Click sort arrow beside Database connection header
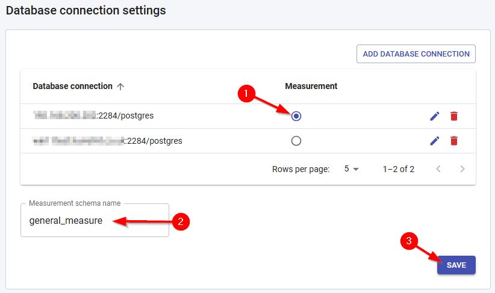 point(120,86)
